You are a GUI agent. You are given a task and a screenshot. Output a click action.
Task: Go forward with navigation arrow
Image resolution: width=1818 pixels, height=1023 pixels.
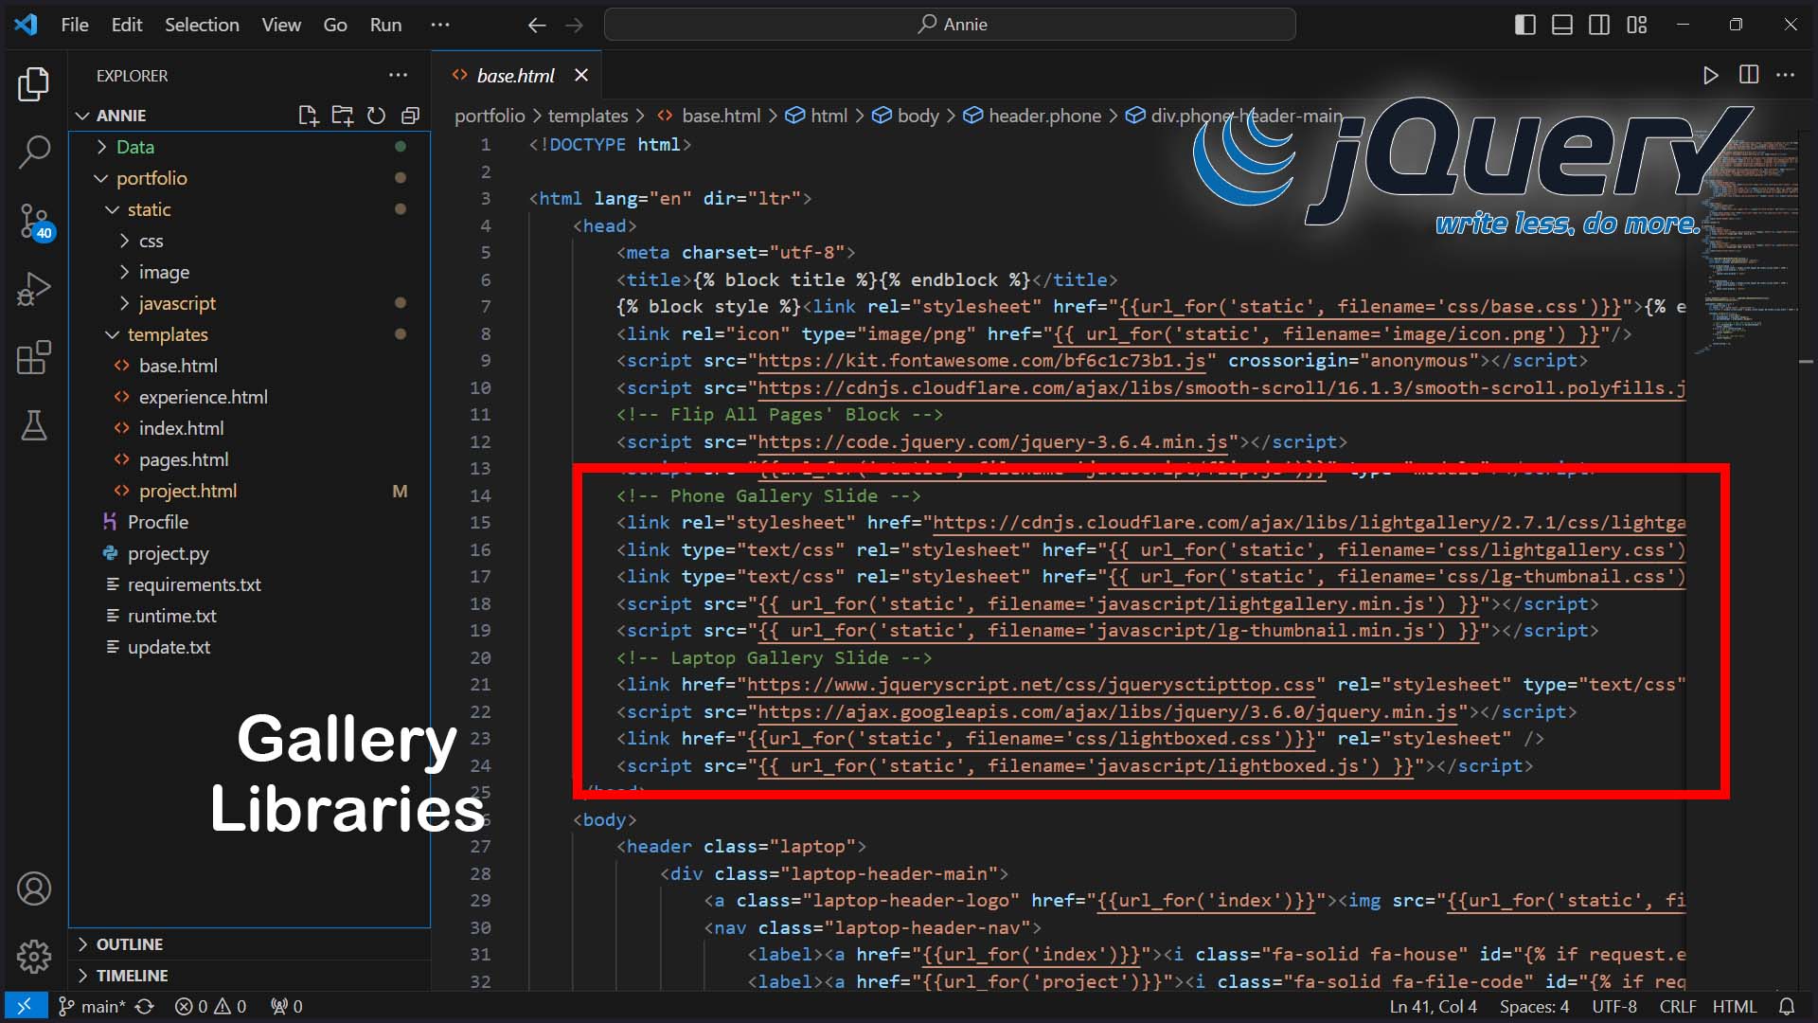click(574, 25)
